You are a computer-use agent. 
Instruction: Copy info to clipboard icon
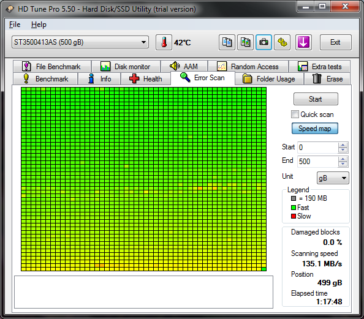click(227, 42)
